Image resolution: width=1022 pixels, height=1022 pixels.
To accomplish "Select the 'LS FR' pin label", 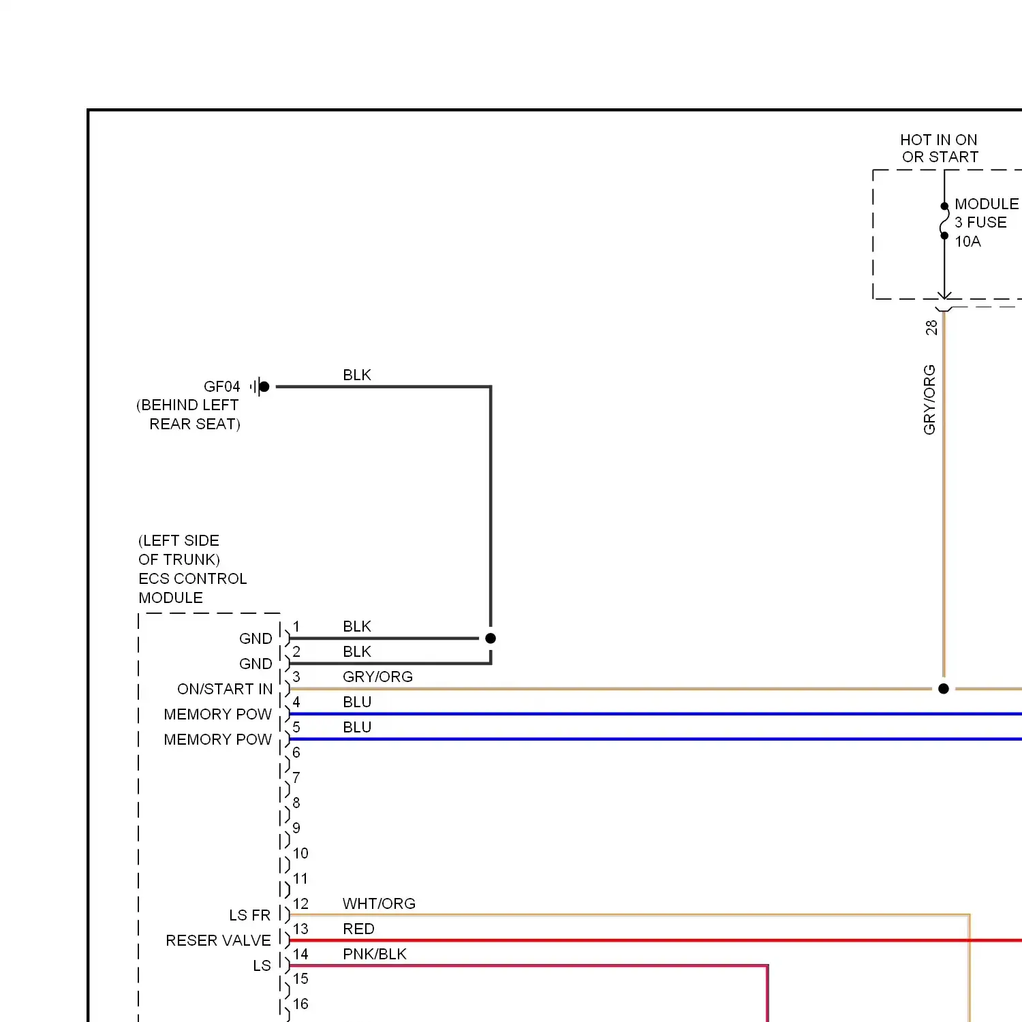I will point(249,915).
